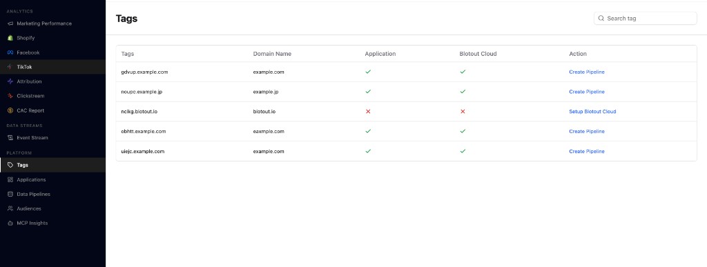
Task: Open Event Stream under Data Streams
Action: 52,138
